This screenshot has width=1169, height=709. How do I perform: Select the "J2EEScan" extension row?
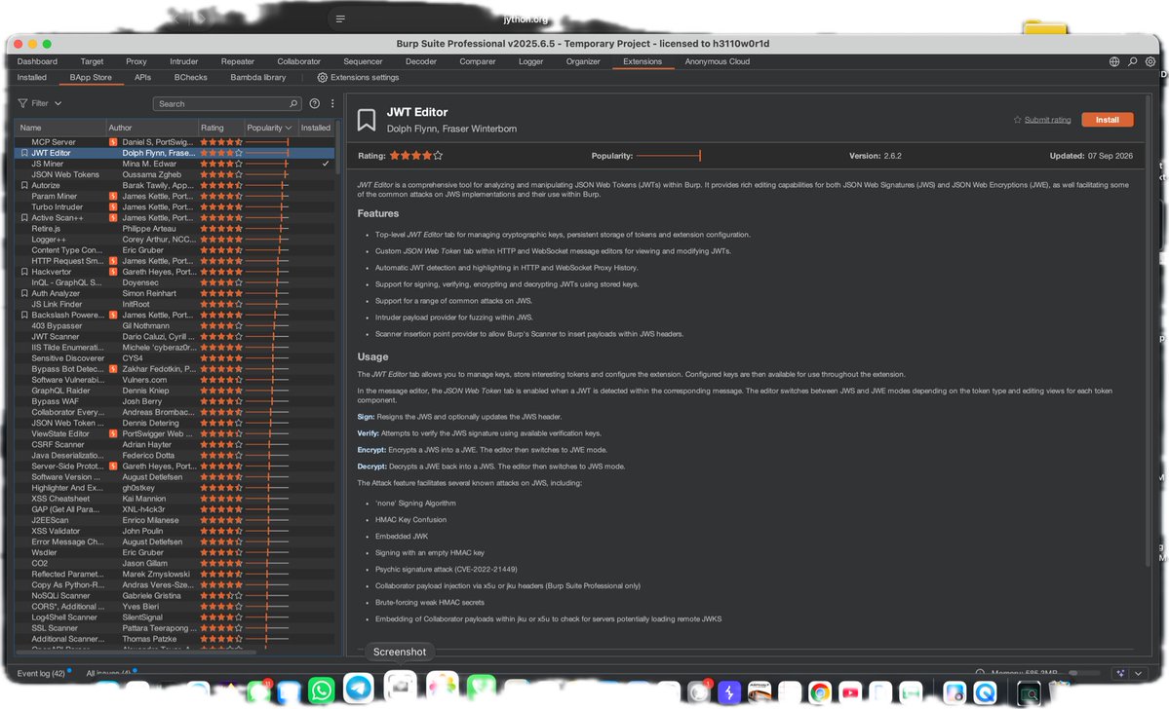click(x=175, y=520)
